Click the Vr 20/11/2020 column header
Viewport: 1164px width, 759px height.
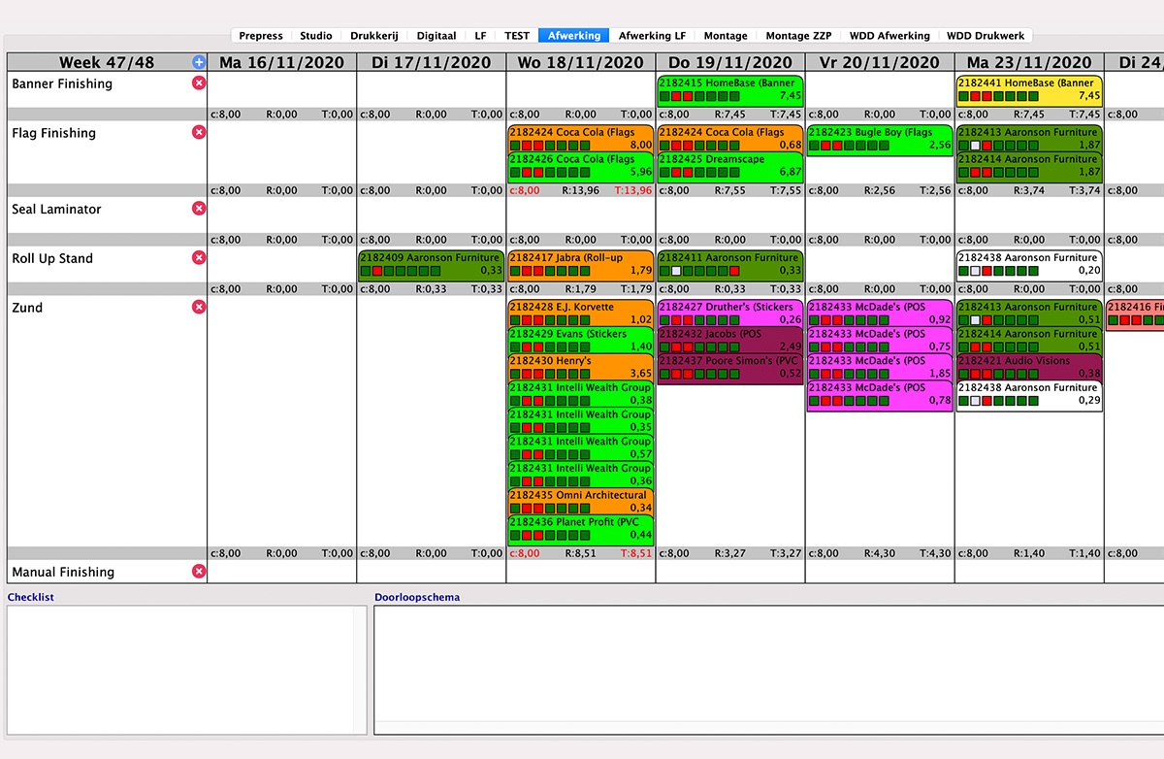click(880, 62)
